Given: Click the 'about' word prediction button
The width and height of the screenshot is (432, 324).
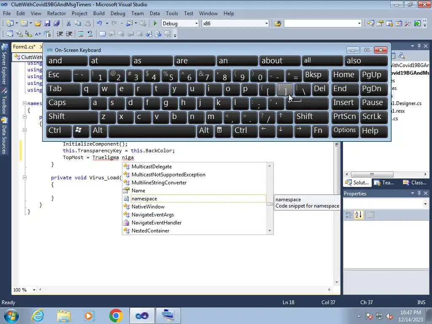Looking at the screenshot, I should 280,61.
